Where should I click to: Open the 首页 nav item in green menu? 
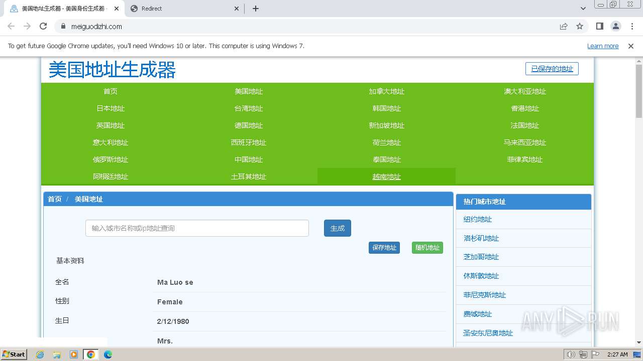[x=111, y=91]
